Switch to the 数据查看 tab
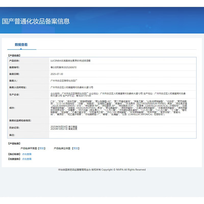This screenshot has height=204, width=204. click(22, 44)
